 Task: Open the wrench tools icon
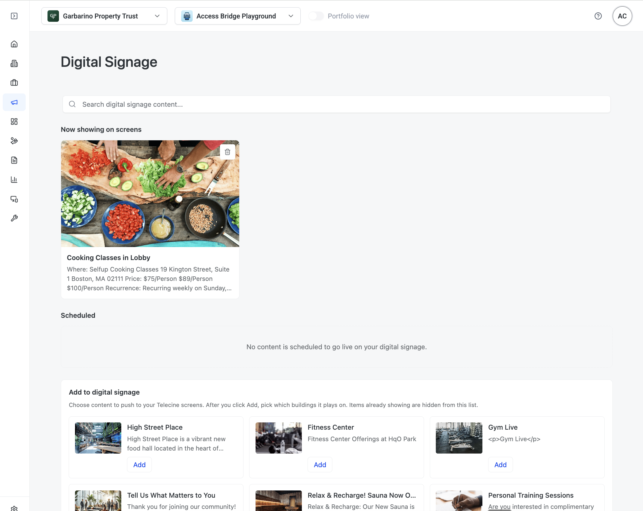pyautogui.click(x=14, y=218)
